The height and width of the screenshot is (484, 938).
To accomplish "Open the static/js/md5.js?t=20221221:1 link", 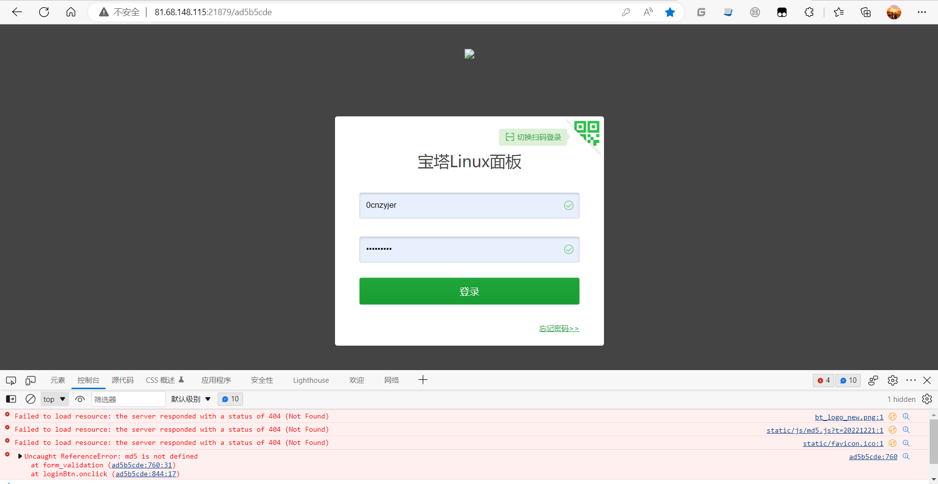I will coord(825,430).
